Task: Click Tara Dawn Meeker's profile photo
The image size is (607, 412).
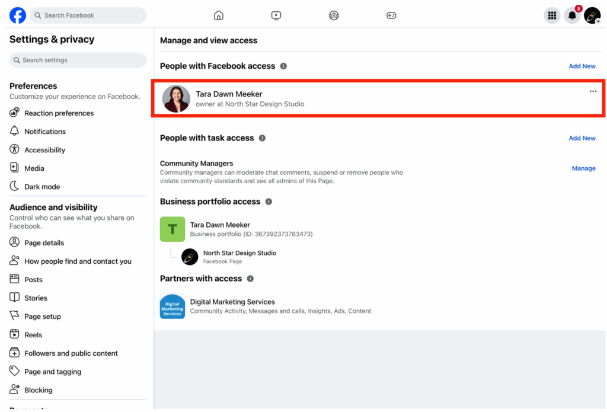Action: [176, 99]
